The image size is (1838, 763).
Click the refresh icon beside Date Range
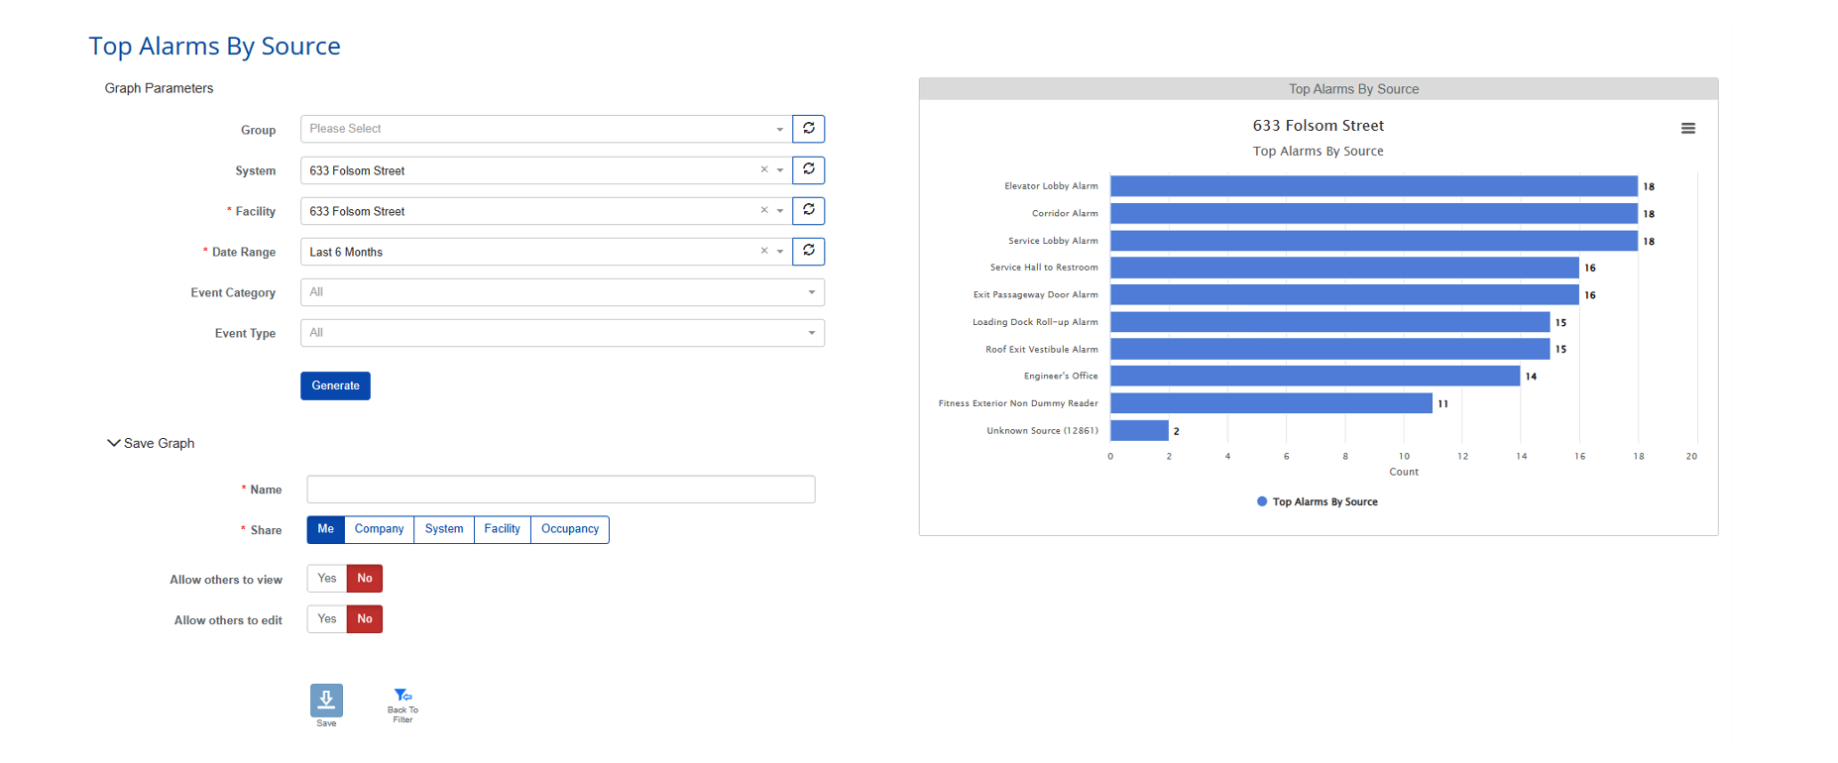coord(809,252)
